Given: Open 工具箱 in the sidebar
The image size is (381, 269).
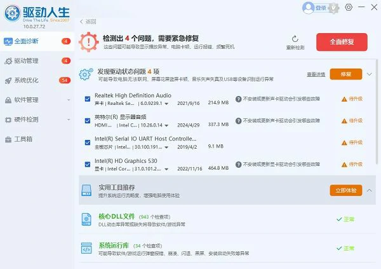Looking at the screenshot, I should [37, 139].
